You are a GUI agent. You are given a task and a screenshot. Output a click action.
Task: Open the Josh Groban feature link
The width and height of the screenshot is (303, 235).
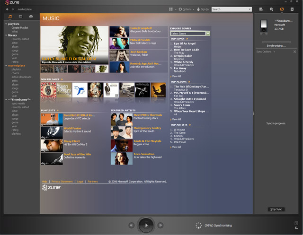[x=139, y=52]
